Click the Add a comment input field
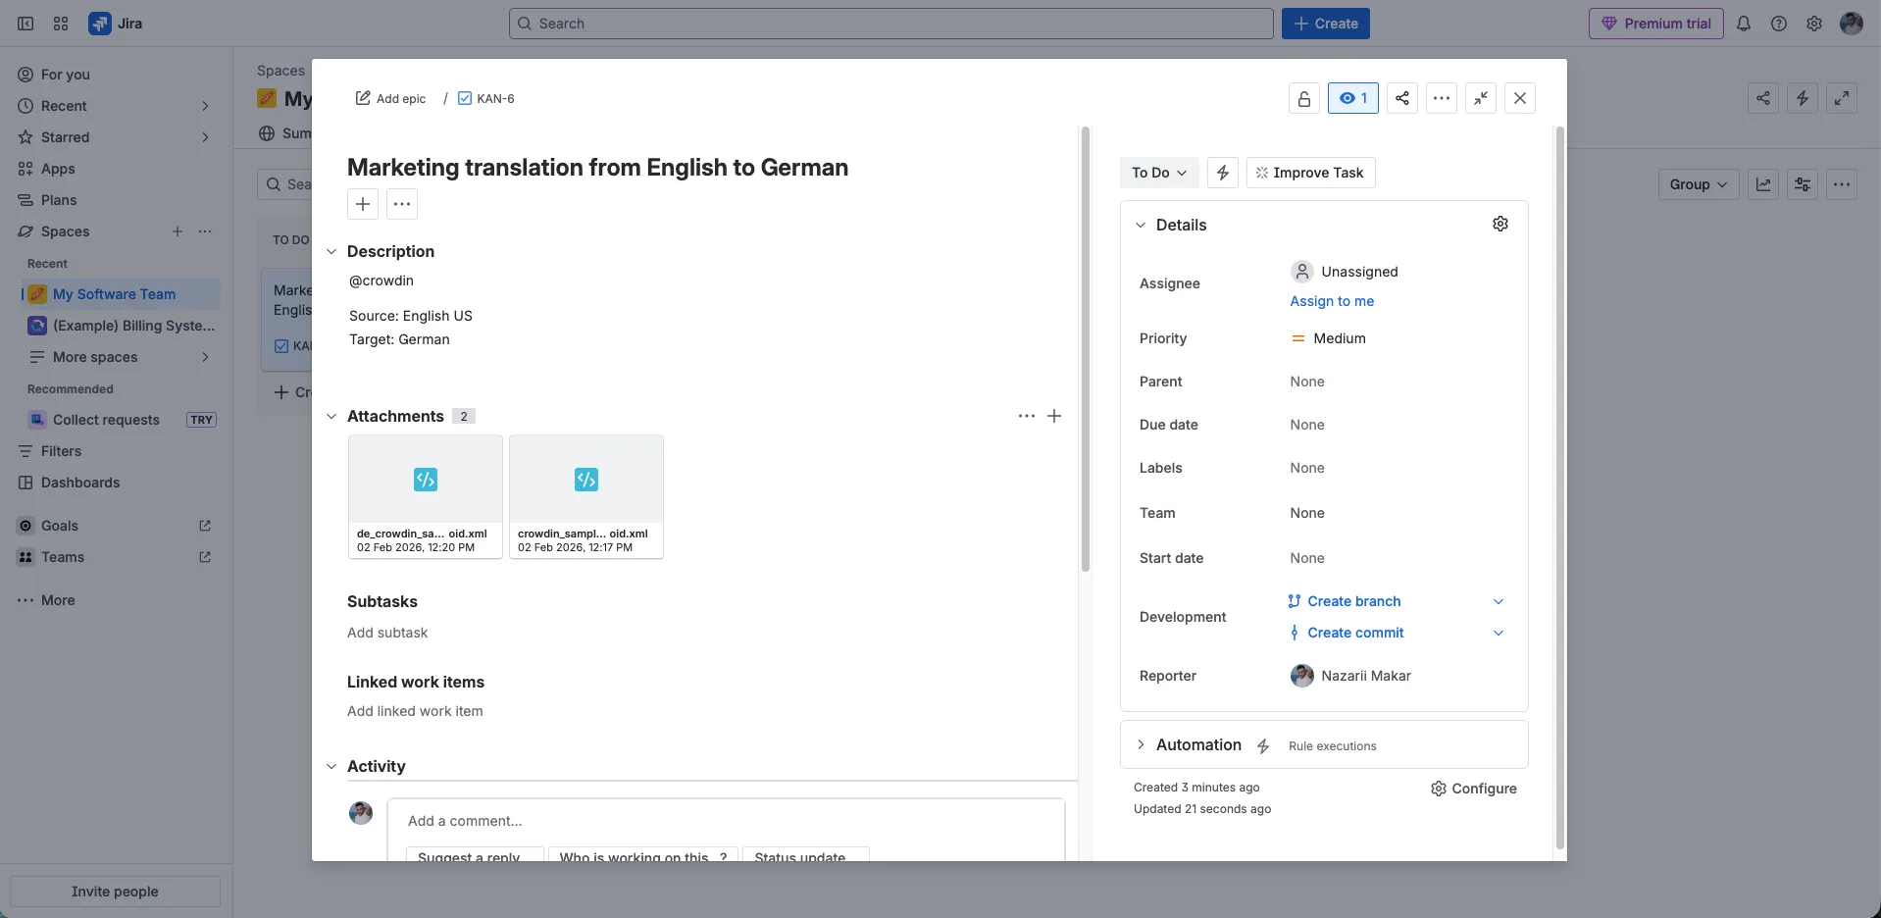 (x=726, y=821)
